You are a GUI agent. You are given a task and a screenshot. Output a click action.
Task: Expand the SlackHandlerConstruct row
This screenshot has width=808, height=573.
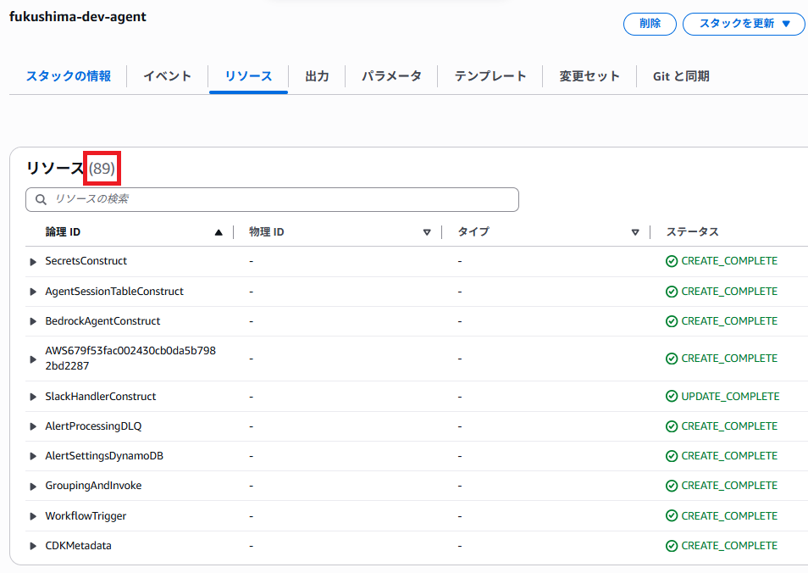click(x=33, y=398)
